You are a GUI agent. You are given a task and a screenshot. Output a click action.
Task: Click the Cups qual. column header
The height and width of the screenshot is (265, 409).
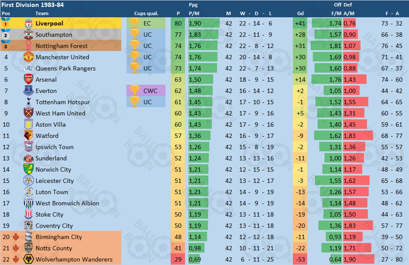(146, 13)
